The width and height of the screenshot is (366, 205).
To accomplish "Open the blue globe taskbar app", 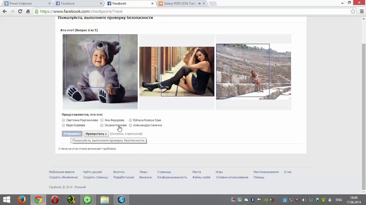I will pos(121,200).
